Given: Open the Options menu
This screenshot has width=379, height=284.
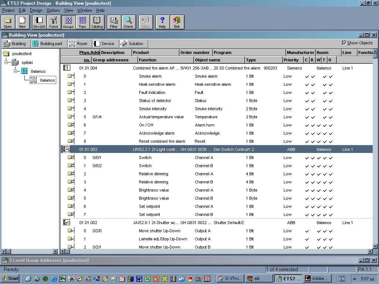Looking at the screenshot, I should click(x=53, y=10).
